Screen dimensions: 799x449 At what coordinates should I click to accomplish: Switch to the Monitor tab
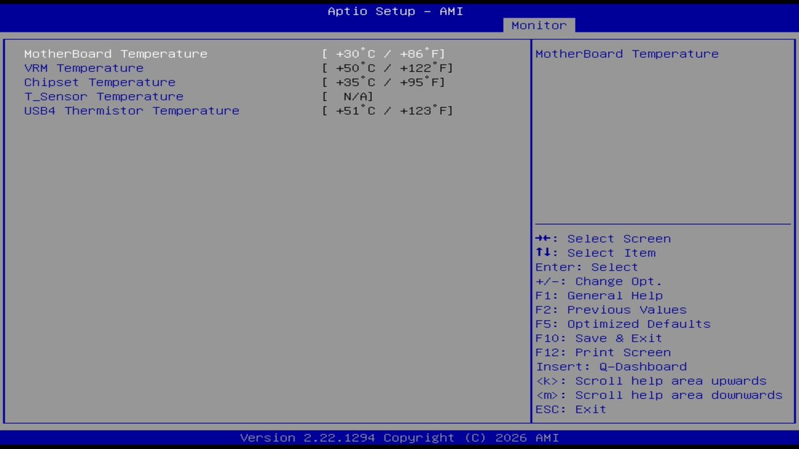click(x=539, y=25)
